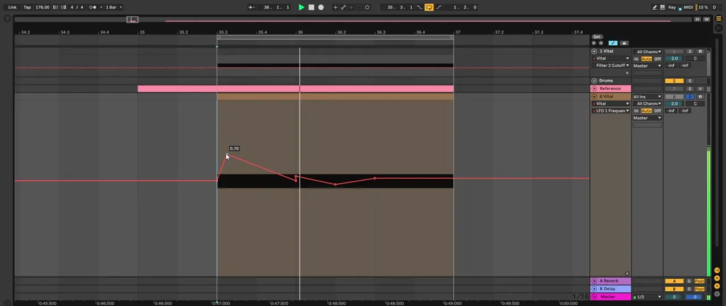Open the MIDI Map Mode switch
Screen dimensions: 726x306
tap(688, 7)
